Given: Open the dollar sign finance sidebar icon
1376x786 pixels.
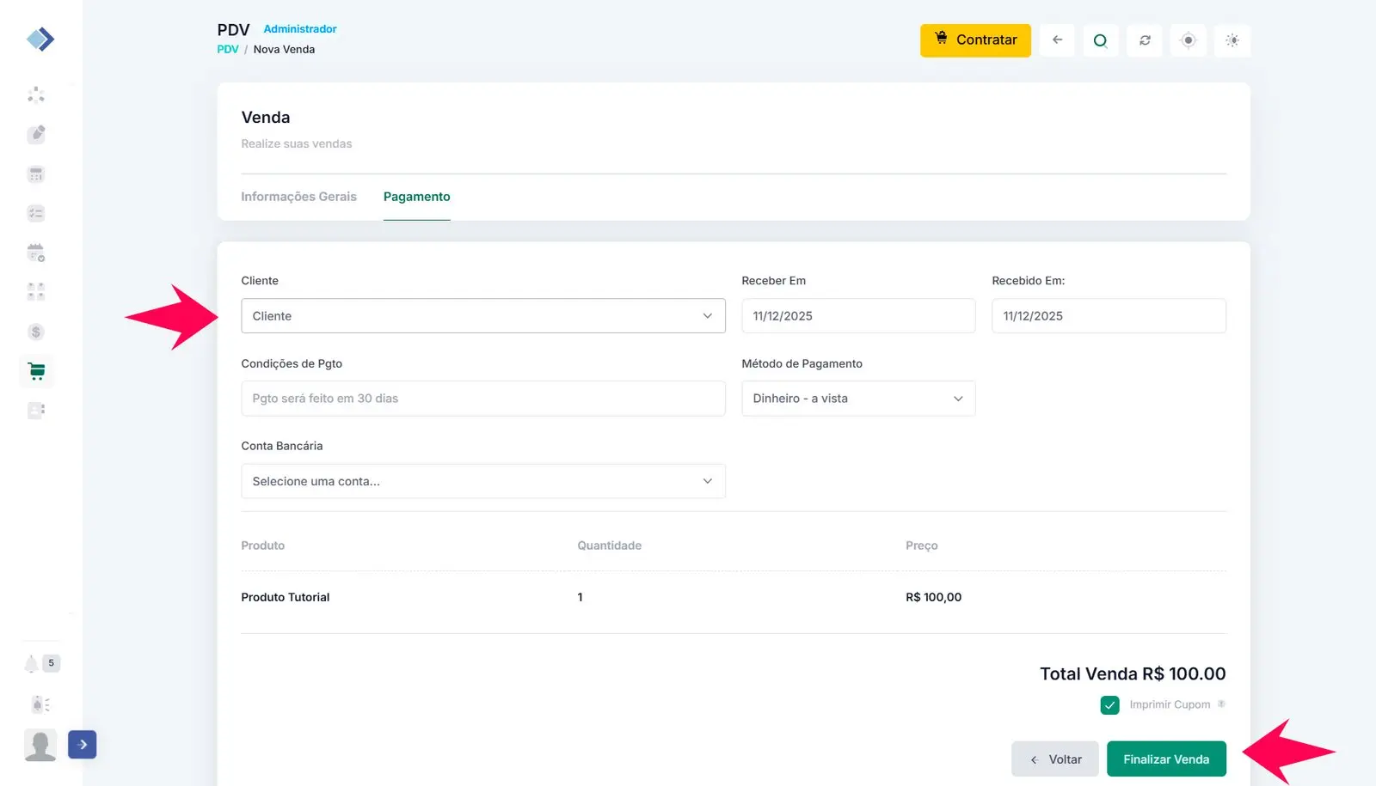Looking at the screenshot, I should [36, 332].
